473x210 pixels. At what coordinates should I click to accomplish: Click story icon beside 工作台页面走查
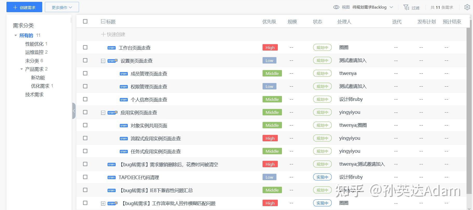111,48
